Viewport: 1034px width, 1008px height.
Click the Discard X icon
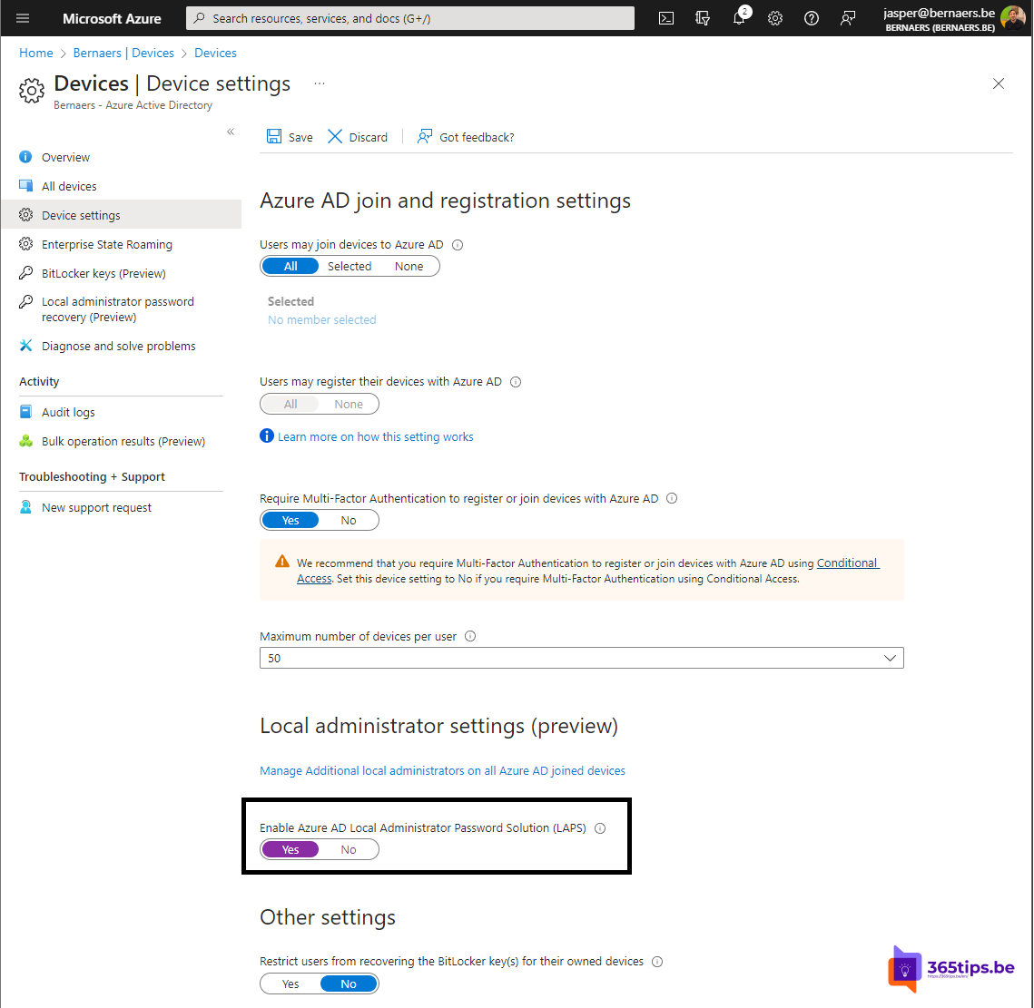(335, 136)
